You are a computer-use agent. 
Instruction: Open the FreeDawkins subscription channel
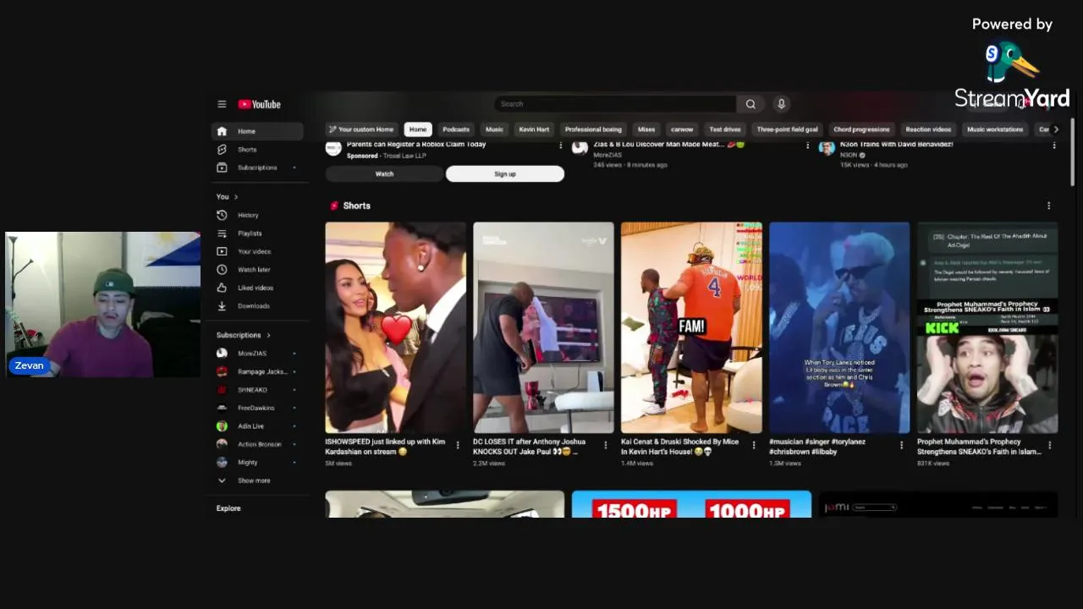[x=257, y=408]
